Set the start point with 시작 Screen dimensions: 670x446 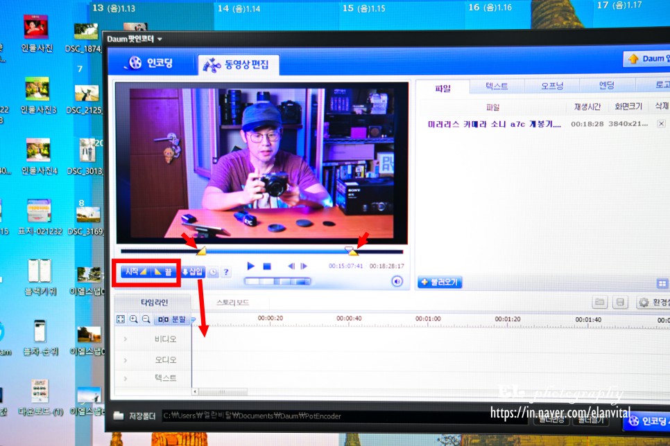click(136, 272)
